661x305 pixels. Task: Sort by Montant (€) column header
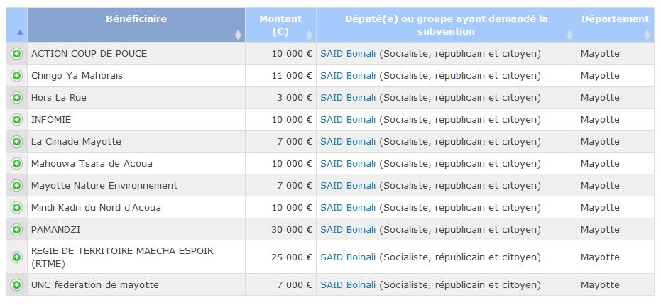coord(280,25)
